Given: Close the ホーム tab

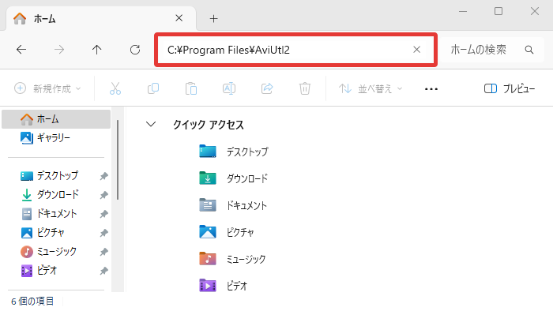Looking at the screenshot, I should 179,18.
